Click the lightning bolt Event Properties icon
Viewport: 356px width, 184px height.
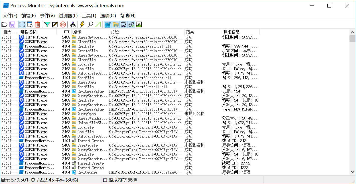point(82,24)
